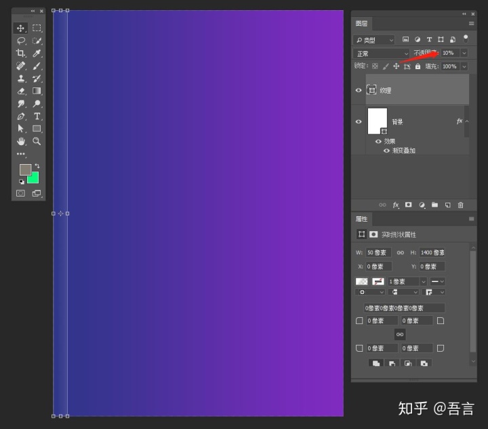Change the screen mode
Image resolution: width=488 pixels, height=429 pixels.
coord(37,194)
